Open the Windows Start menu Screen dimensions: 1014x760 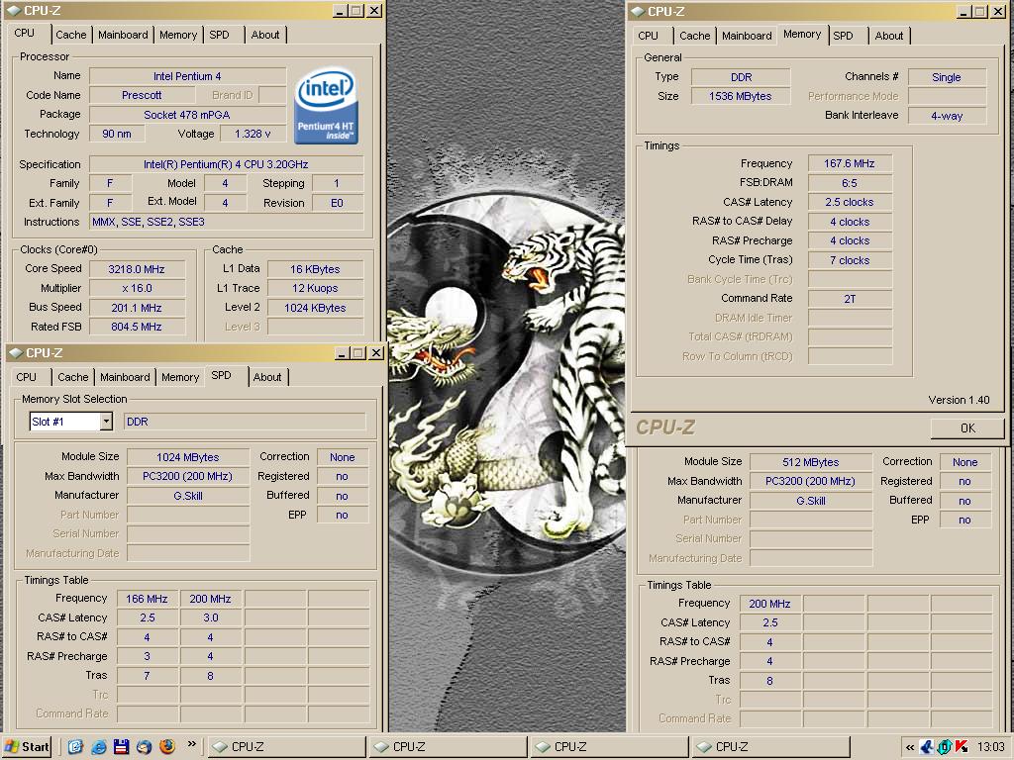27,746
